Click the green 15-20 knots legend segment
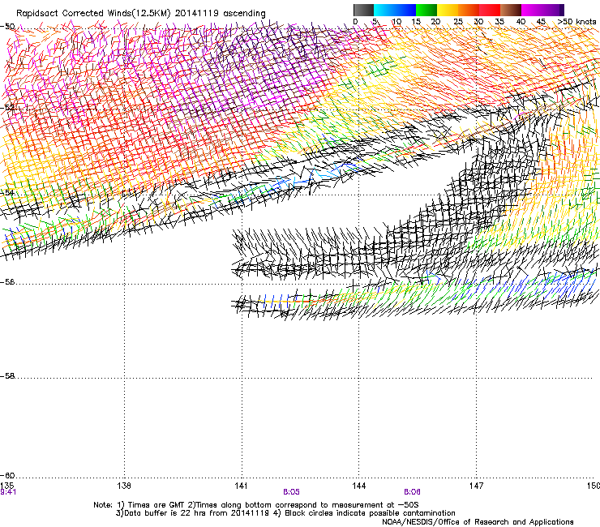Viewport: 600px width, 527px height. pyautogui.click(x=426, y=10)
